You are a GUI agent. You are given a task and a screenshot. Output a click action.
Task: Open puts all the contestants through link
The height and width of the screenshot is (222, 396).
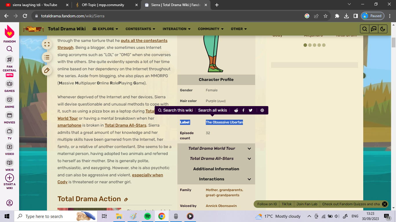tap(112, 44)
